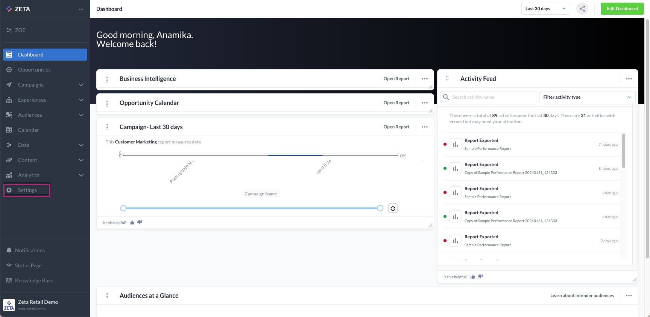Viewport: 650px width, 317px height.
Task: Open Activity Feed three-dot options menu
Action: [629, 79]
